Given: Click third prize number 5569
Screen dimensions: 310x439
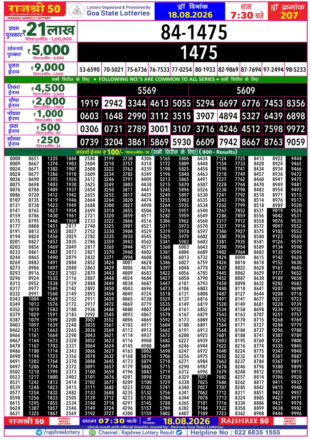Looking at the screenshot, I should click(147, 91).
